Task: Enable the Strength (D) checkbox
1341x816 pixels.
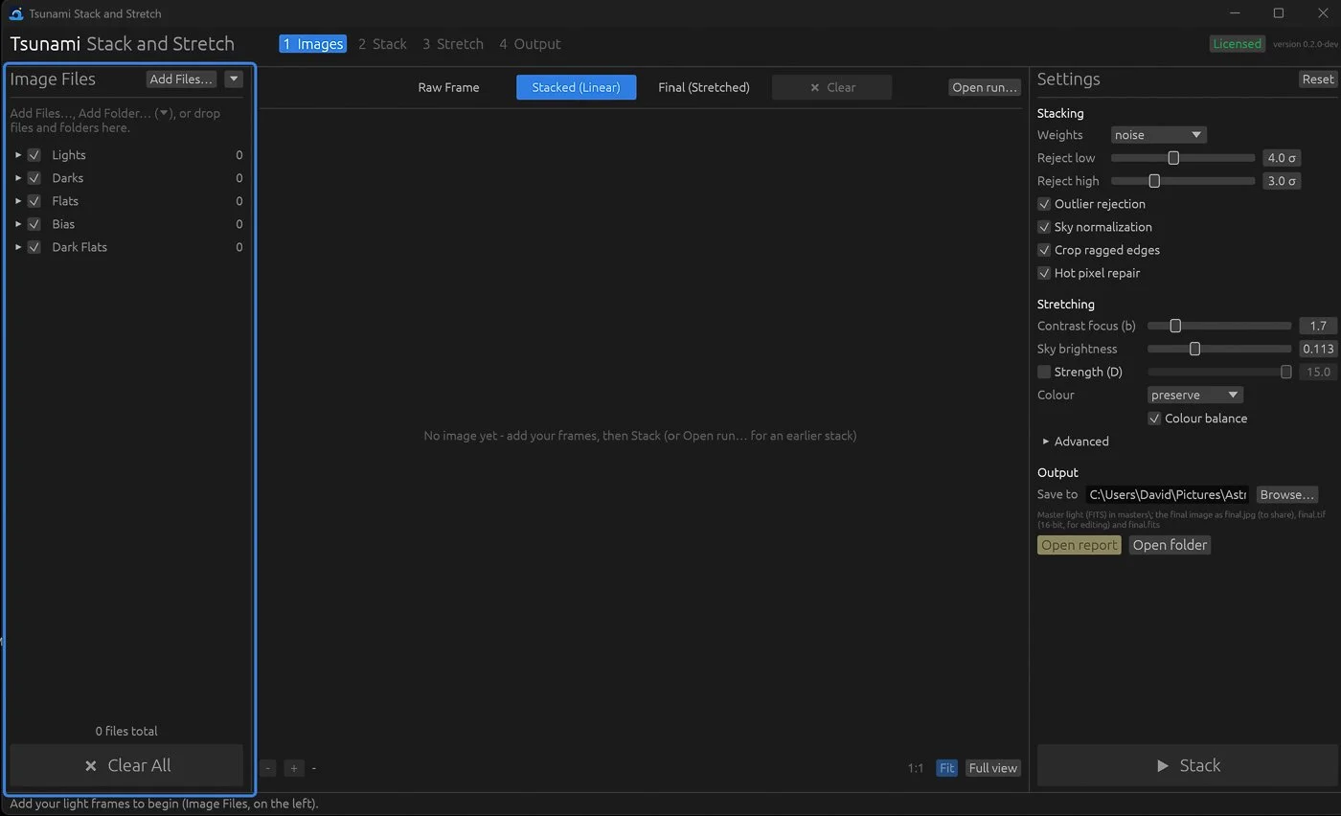Action: click(x=1044, y=372)
